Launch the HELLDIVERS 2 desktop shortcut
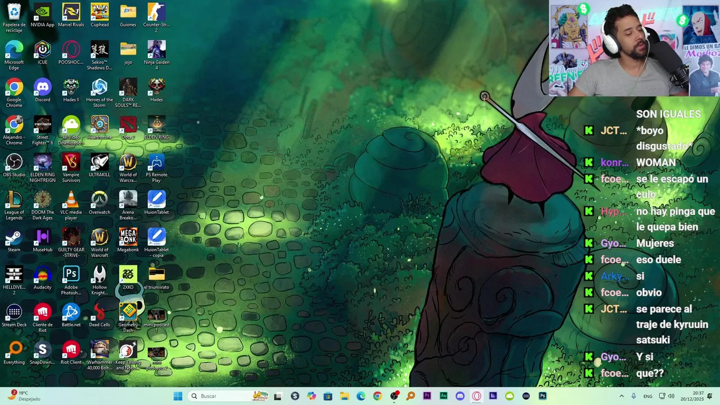720x405 pixels. tap(14, 280)
